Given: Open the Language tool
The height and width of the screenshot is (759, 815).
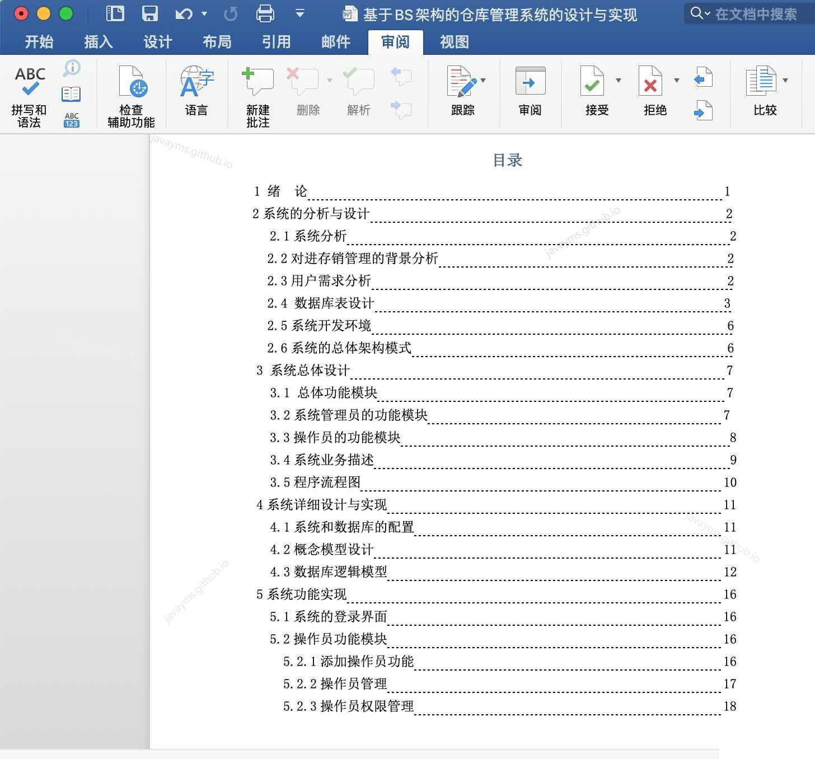Looking at the screenshot, I should 196,91.
